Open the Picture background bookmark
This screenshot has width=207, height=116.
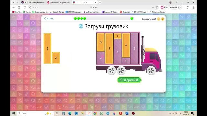pyautogui.click(x=158, y=12)
